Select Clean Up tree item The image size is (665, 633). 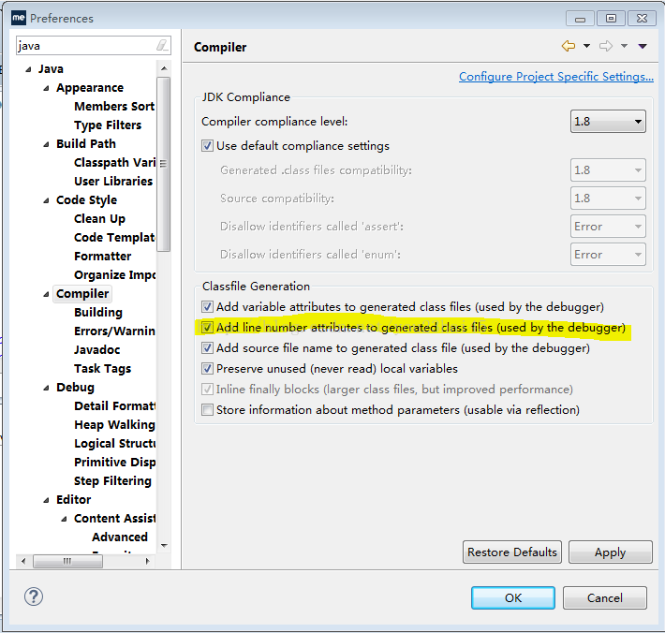click(99, 219)
